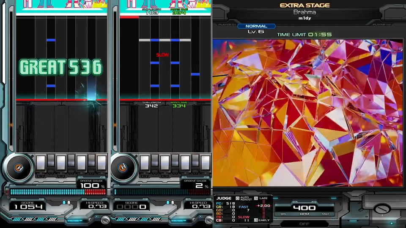Viewport: 406px width, 228px height.
Task: Click Player 2 cyan indicator light
Action: pyautogui.click(x=168, y=202)
